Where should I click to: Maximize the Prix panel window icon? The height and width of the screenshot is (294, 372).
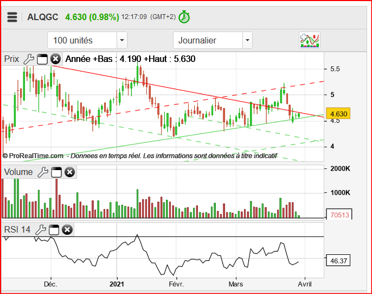pyautogui.click(x=42, y=59)
